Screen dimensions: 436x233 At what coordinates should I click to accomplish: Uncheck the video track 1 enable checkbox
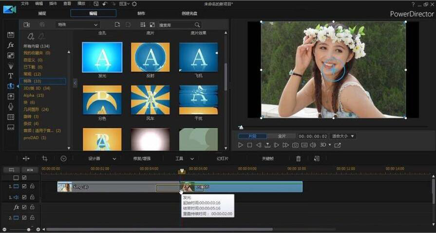(24, 186)
